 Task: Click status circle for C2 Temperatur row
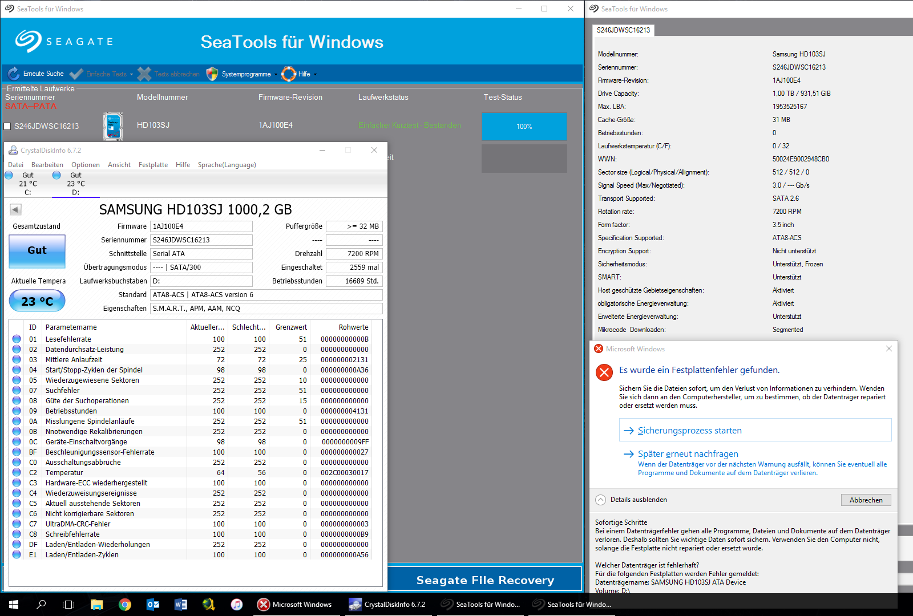pyautogui.click(x=17, y=472)
